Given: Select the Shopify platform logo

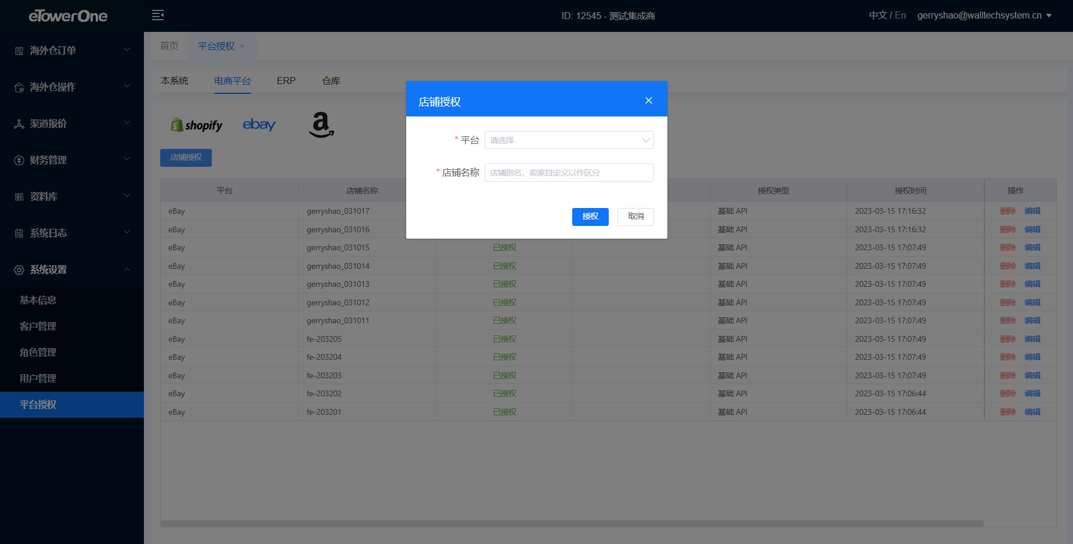Looking at the screenshot, I should (196, 125).
